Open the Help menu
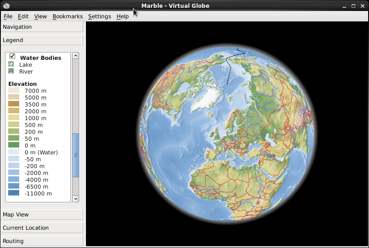Screen dimensions: 369x248 123,16
